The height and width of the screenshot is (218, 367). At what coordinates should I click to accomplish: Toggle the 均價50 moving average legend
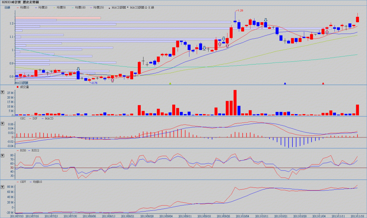(61, 7)
